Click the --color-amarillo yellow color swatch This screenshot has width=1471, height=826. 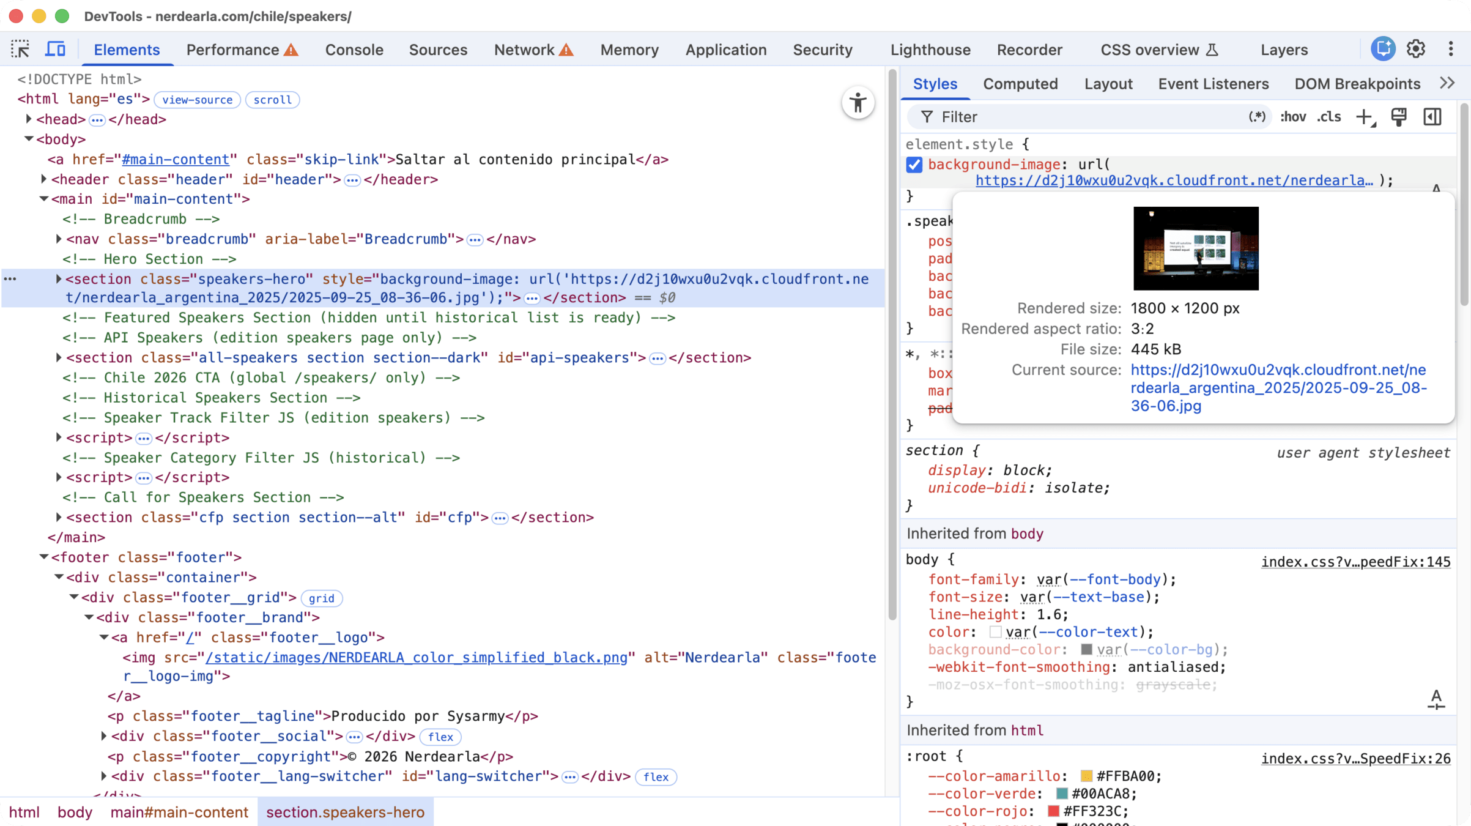coord(1086,776)
